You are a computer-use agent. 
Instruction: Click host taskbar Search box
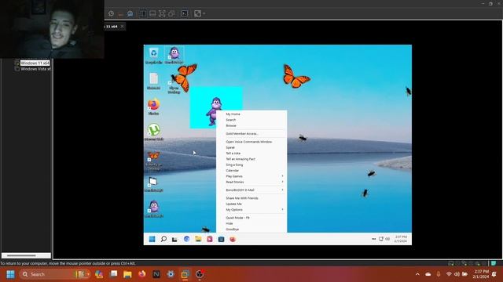[55, 274]
